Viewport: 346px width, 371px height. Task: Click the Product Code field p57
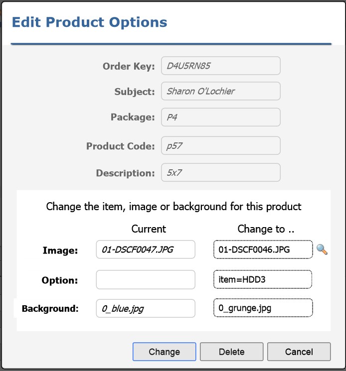point(220,146)
